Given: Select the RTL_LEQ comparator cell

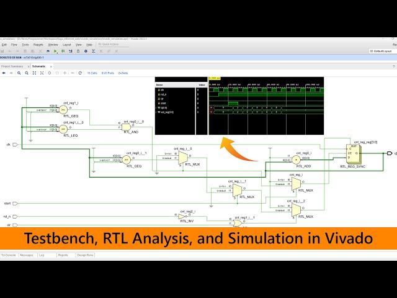Looking at the screenshot, I should 63,129.
